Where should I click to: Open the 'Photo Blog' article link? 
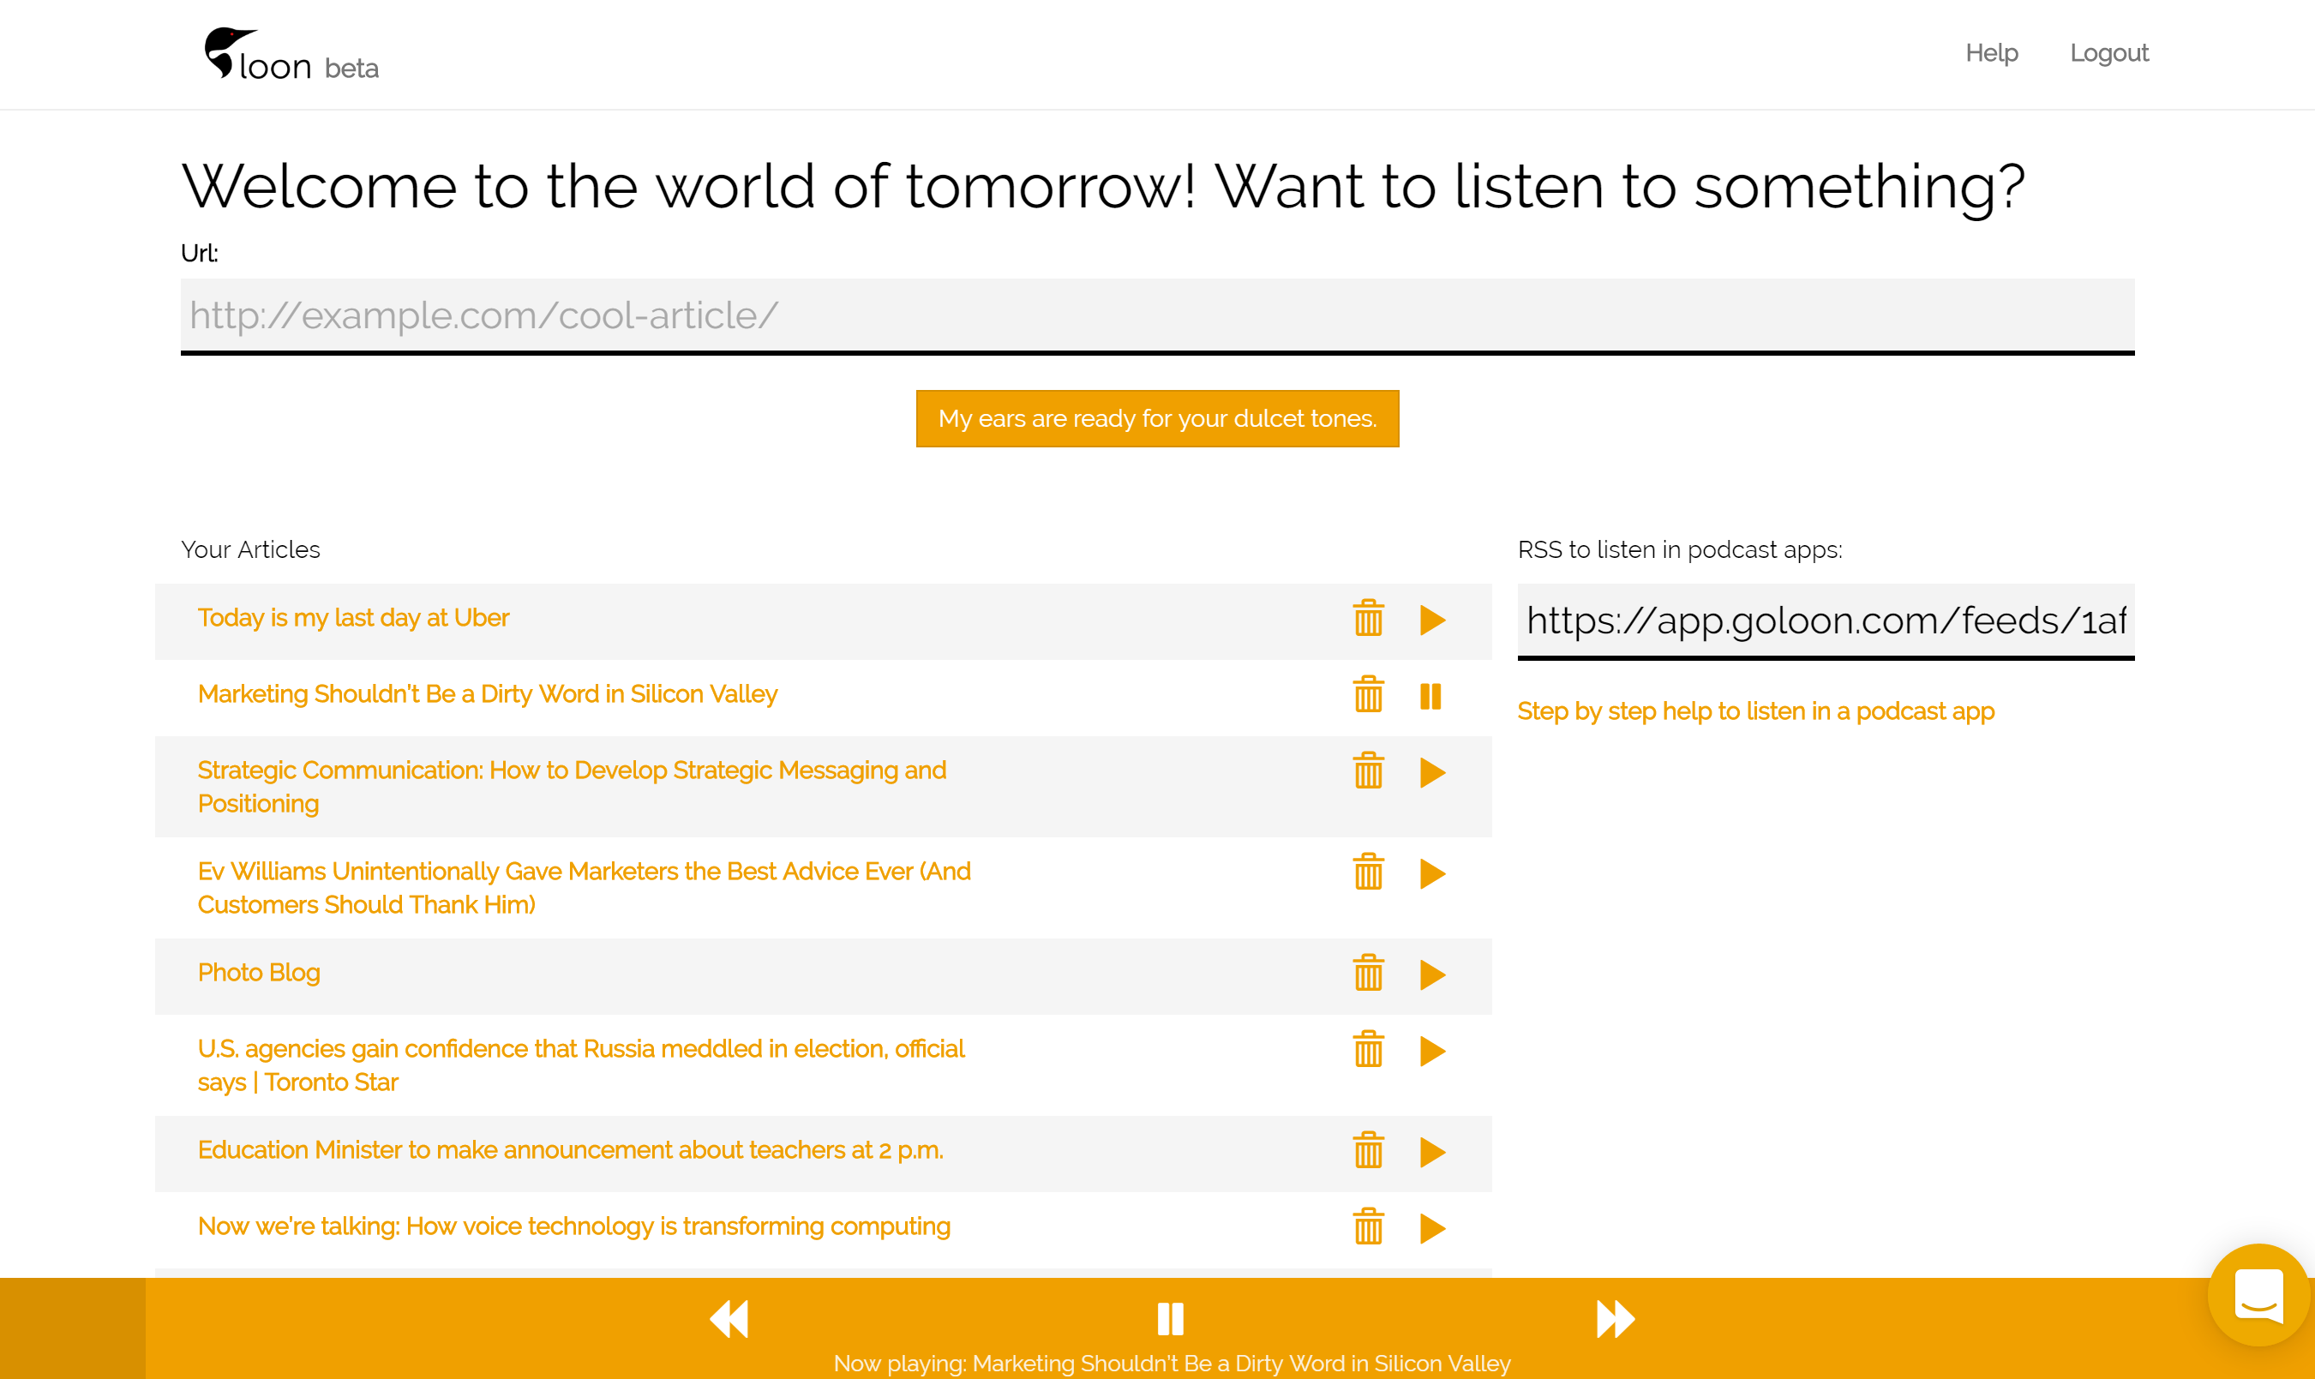[x=259, y=973]
